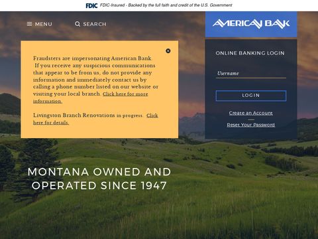Click the magnifying glass search icon
The image size is (318, 239).
[78, 24]
